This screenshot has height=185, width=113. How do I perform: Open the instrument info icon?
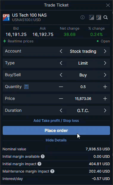point(82,17)
